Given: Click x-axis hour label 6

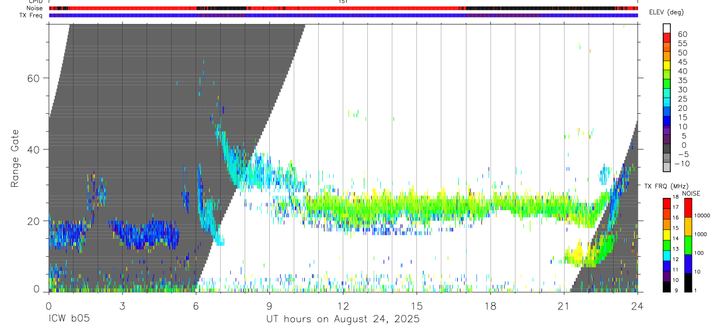Looking at the screenshot, I should [x=196, y=306].
